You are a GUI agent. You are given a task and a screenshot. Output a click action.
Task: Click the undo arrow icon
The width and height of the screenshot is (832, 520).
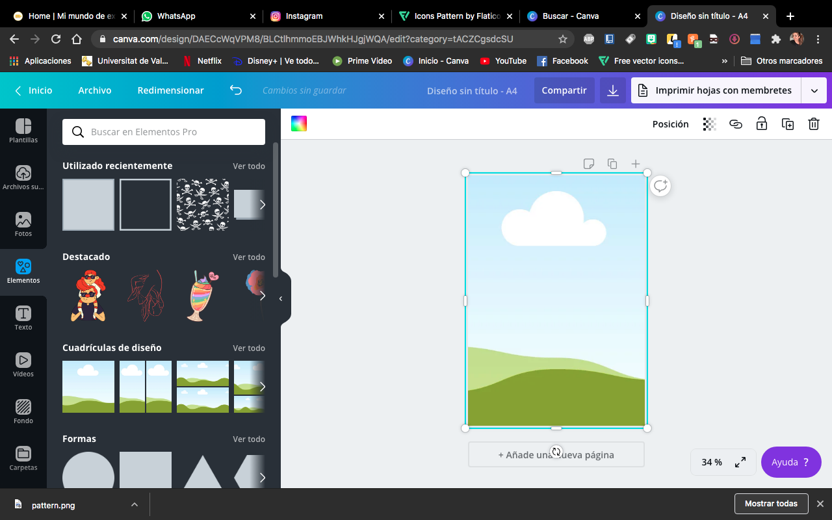235,90
